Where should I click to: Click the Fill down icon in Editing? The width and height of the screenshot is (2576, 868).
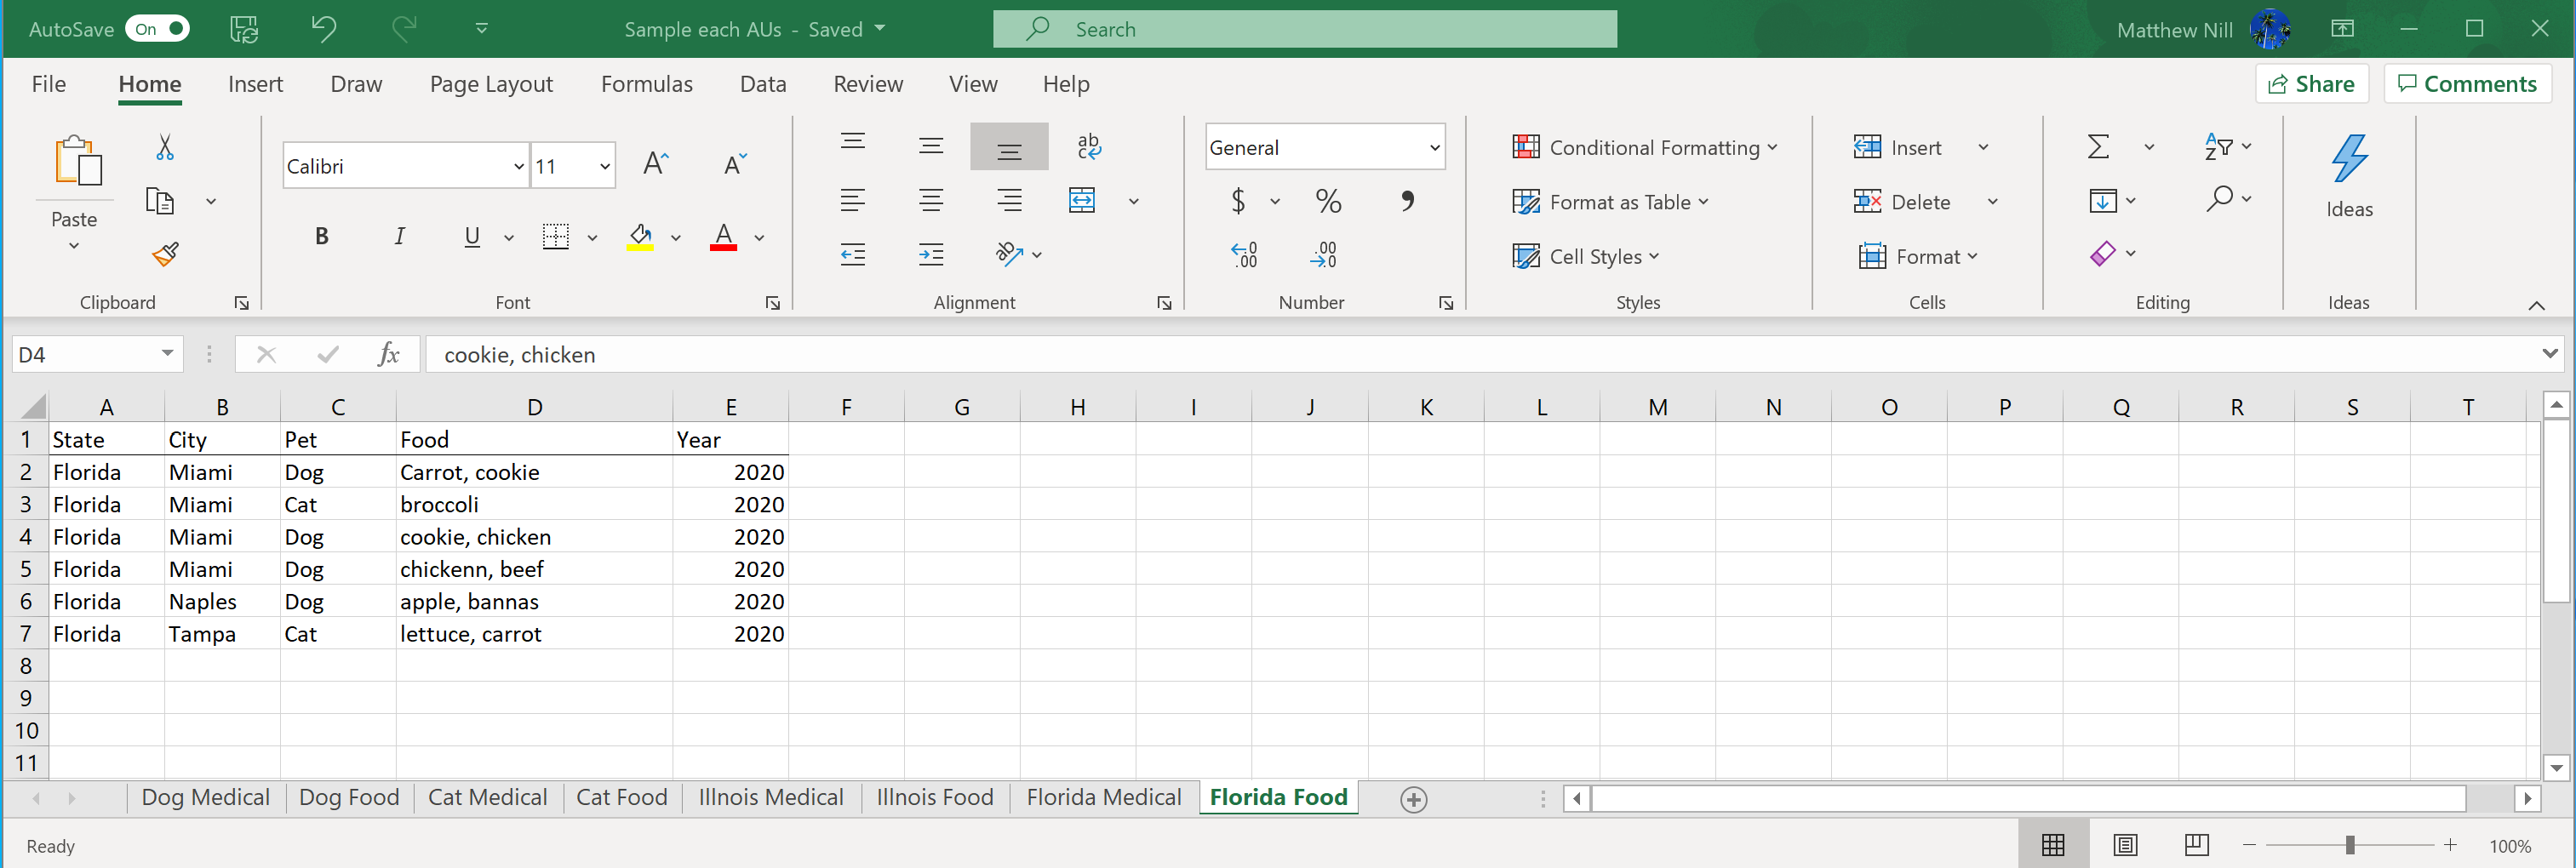[x=2102, y=201]
